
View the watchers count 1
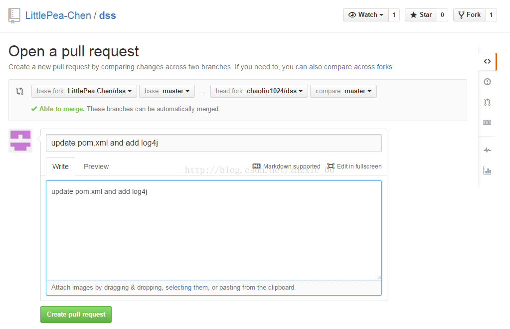[x=394, y=15]
